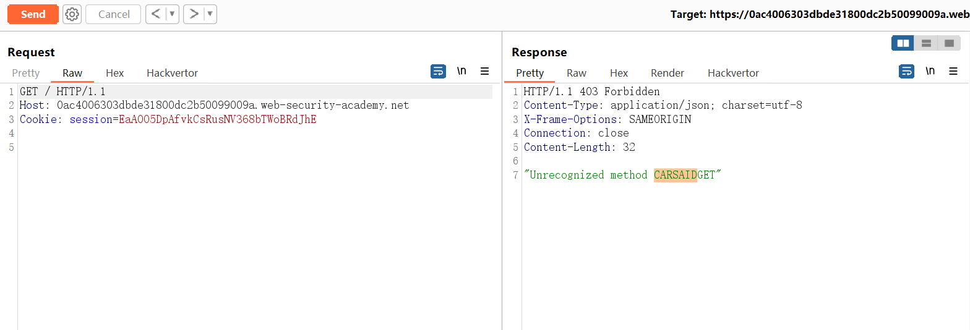Open the Response panel hamburger menu
Screen dimensions: 970x330
point(953,72)
